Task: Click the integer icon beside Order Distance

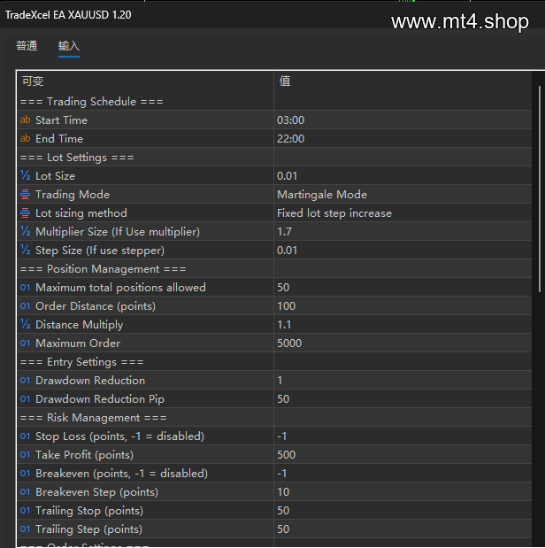Action: (25, 305)
